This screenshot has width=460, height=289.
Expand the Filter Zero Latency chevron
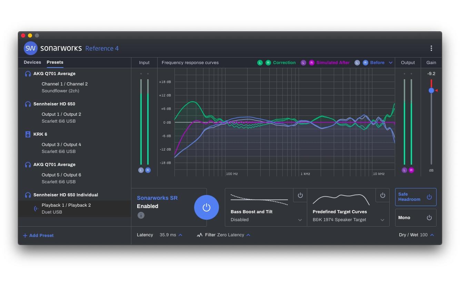pyautogui.click(x=248, y=235)
